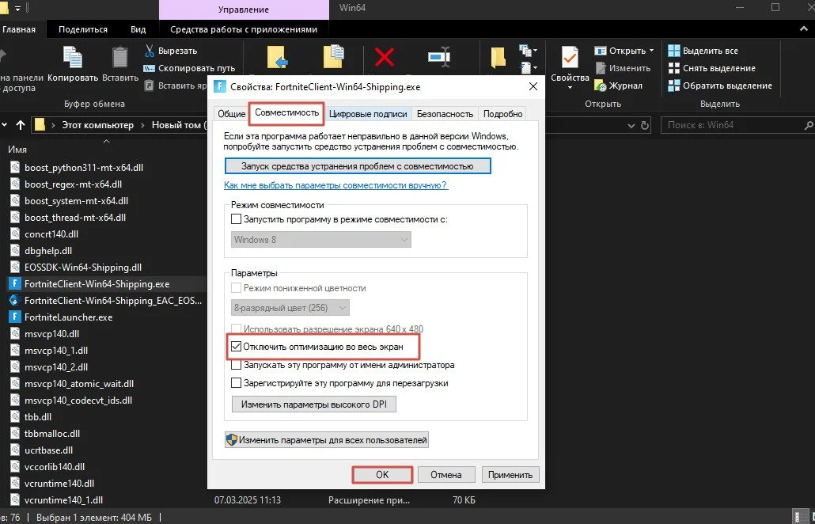Viewport: 815px width, 524px height.
Task: Click the magnifier icon in the search box
Action: tap(808, 125)
